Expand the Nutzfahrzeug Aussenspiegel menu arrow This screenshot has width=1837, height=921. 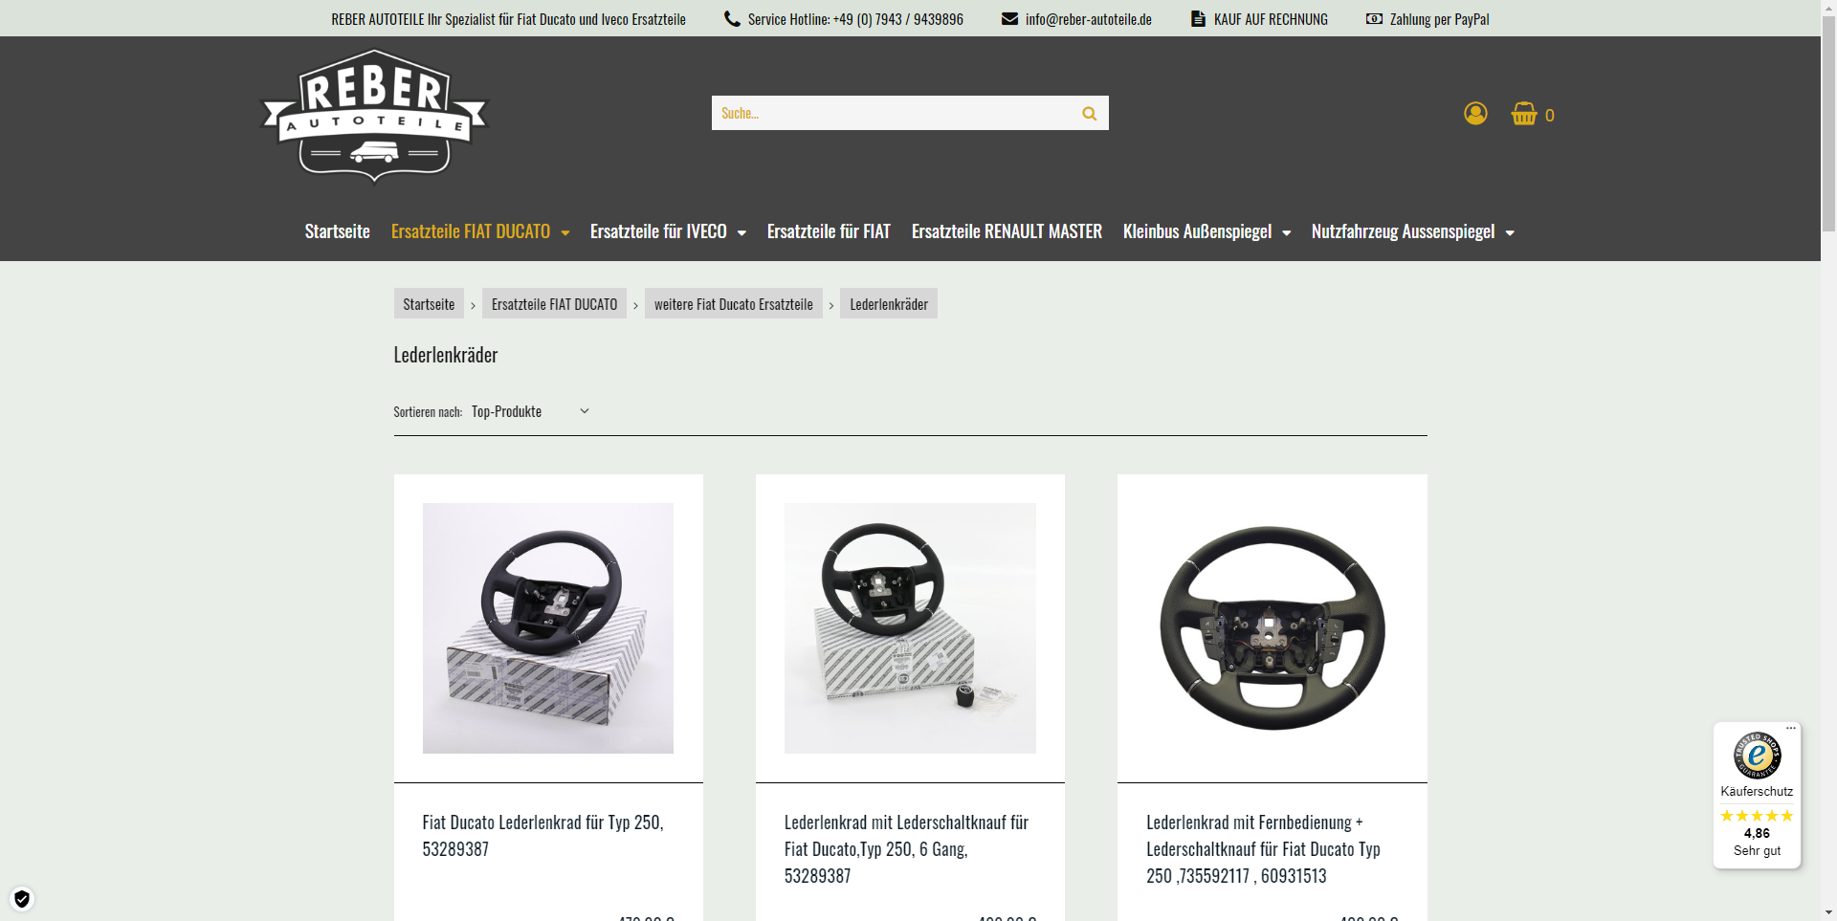click(x=1510, y=233)
